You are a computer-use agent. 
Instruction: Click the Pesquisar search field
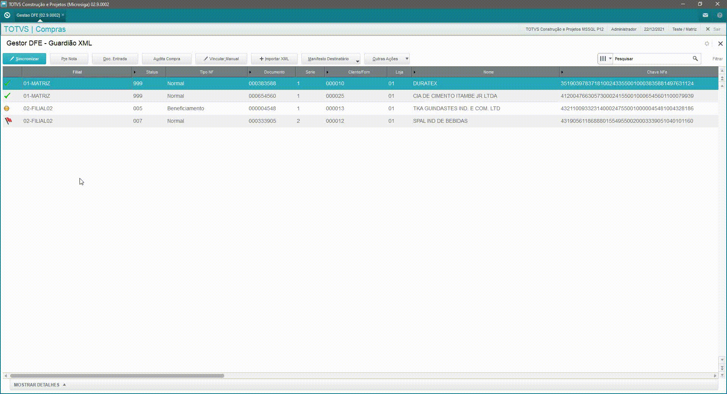click(652, 59)
